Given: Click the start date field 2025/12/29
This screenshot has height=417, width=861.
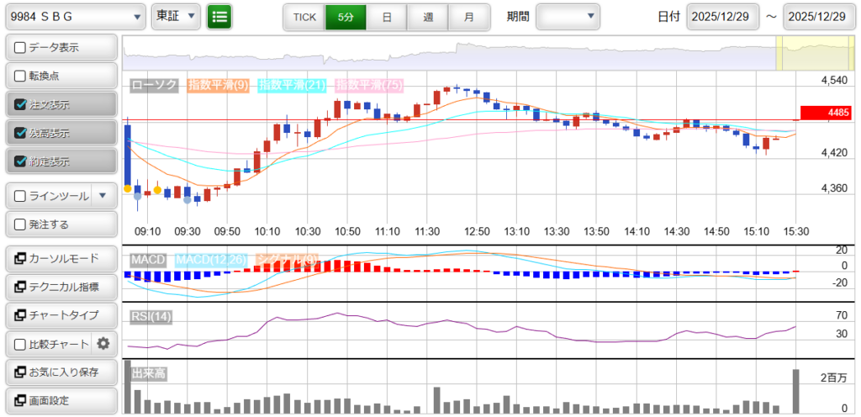Looking at the screenshot, I should coord(722,17).
